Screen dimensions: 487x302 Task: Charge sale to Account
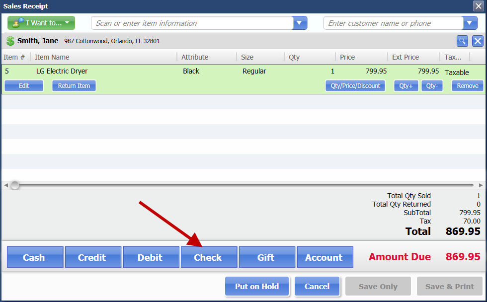[324, 257]
